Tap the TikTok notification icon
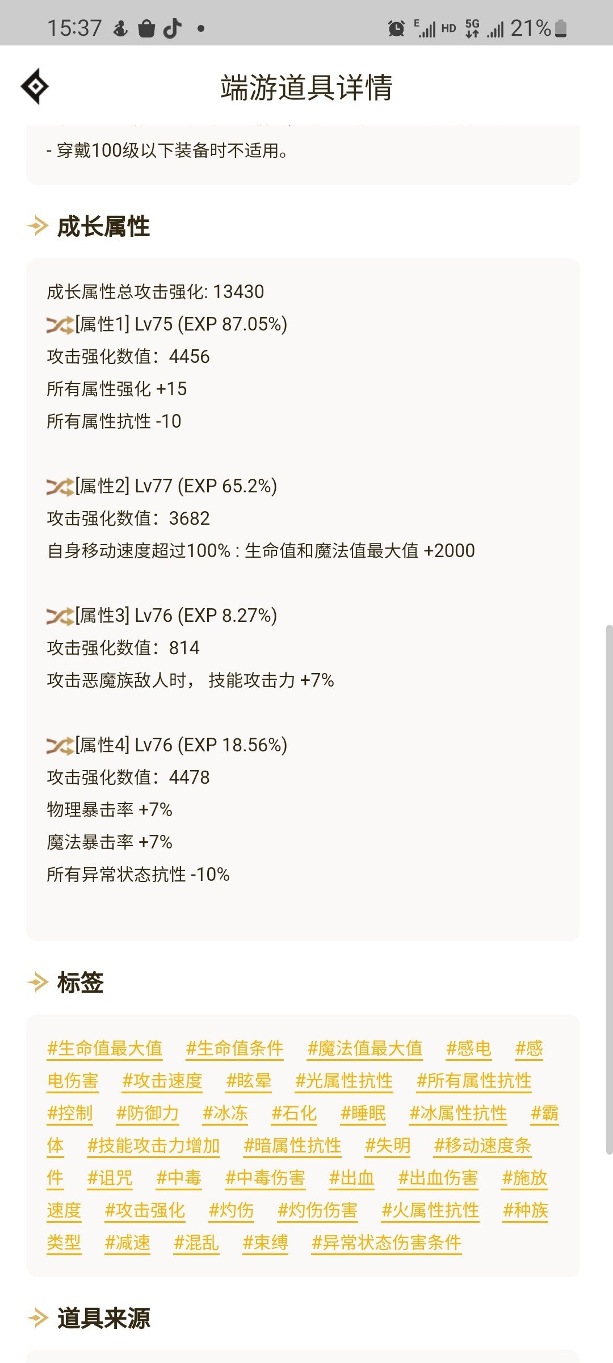 [173, 28]
